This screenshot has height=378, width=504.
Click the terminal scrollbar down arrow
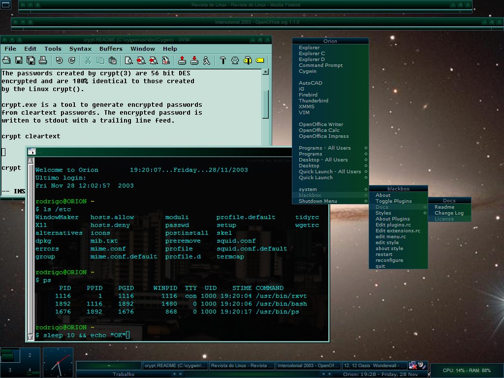point(31,337)
